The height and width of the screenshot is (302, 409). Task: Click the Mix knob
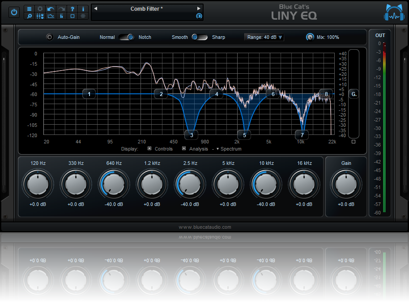(x=310, y=37)
